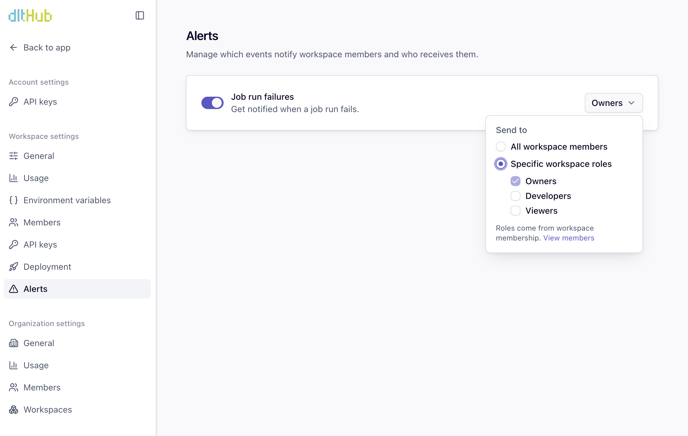Click the warning triangle Alerts icon
This screenshot has height=436, width=688.
(14, 289)
